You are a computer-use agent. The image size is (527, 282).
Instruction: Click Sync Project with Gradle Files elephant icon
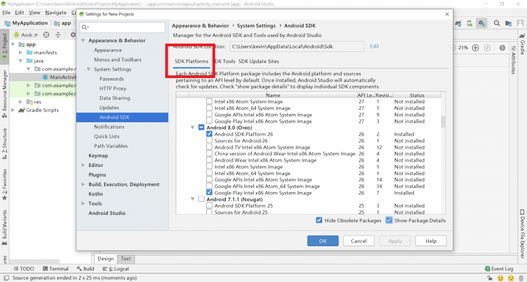[458, 23]
